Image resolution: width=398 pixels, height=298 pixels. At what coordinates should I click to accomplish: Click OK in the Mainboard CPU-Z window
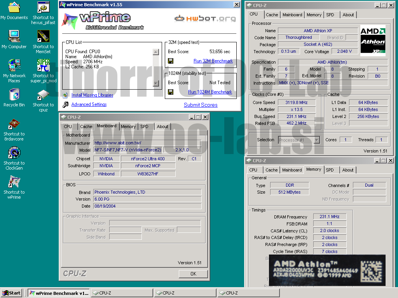point(193,274)
